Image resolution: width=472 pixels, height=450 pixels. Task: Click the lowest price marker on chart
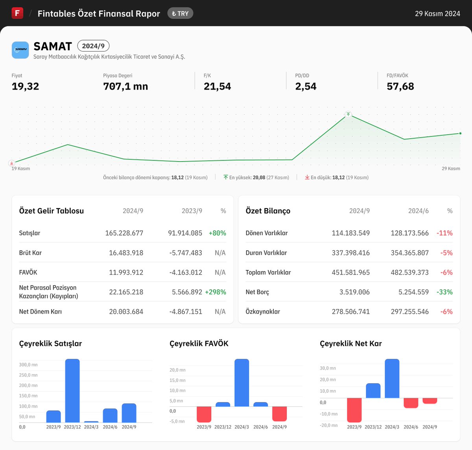[12, 163]
